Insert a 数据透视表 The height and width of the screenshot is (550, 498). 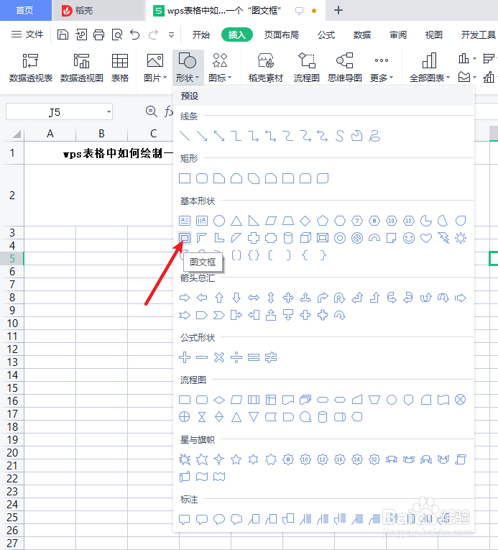tap(30, 68)
